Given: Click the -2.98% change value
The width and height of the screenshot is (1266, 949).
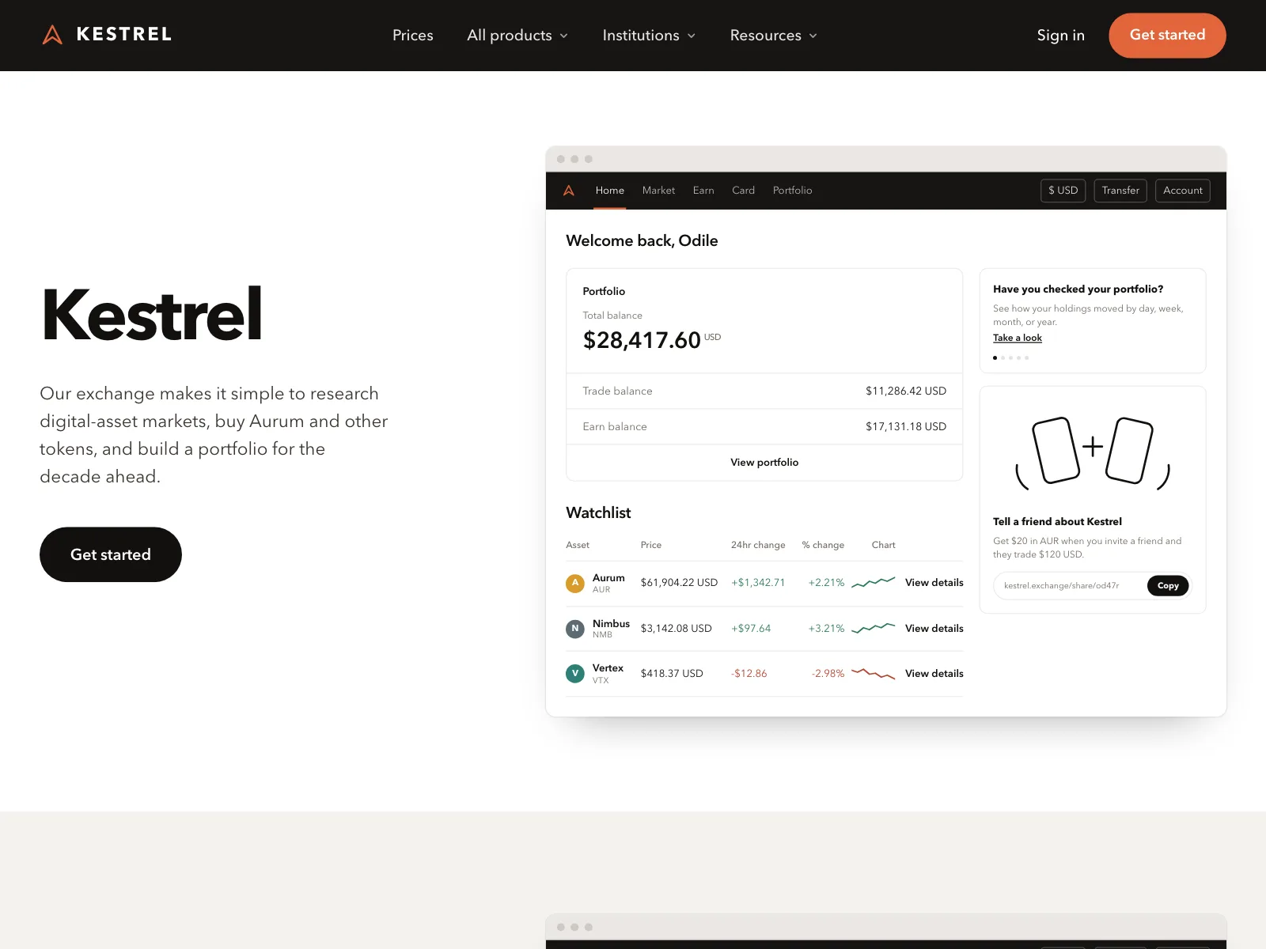Looking at the screenshot, I should 828,674.
